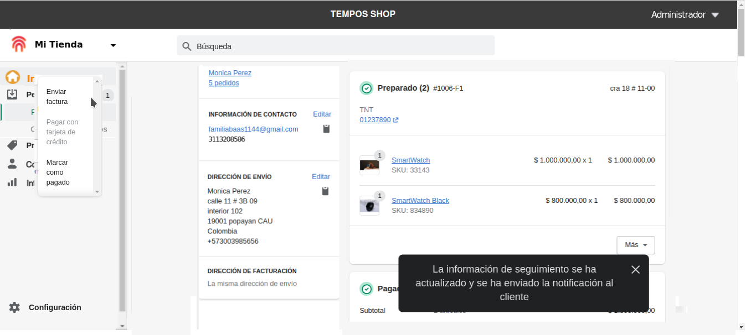Screen dimensions: 746x335
Task: Click the products tag icon
Action: point(12,145)
